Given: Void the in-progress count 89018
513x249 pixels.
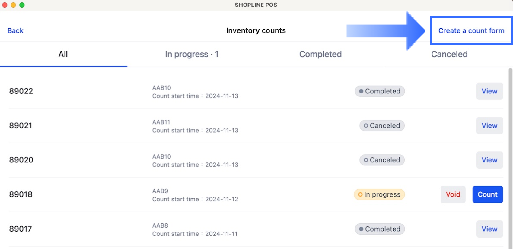Looking at the screenshot, I should coord(453,194).
